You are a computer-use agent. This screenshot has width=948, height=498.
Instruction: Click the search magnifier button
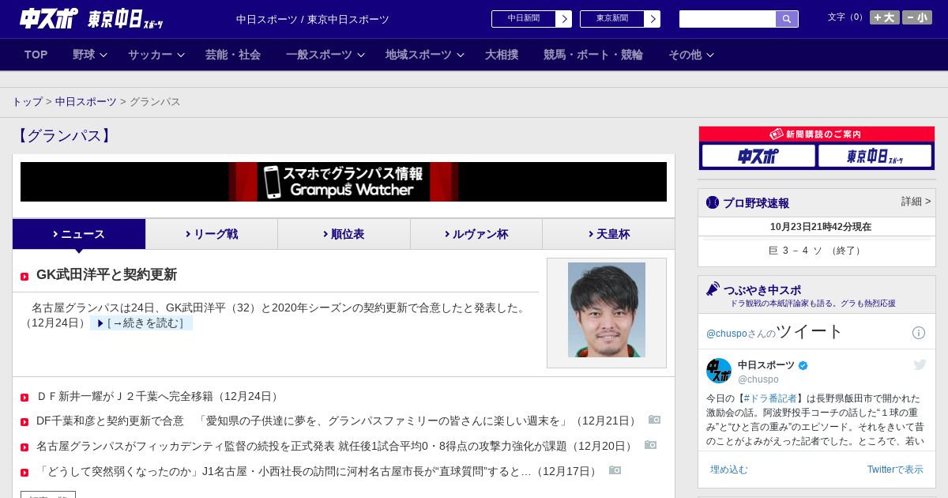click(x=787, y=19)
